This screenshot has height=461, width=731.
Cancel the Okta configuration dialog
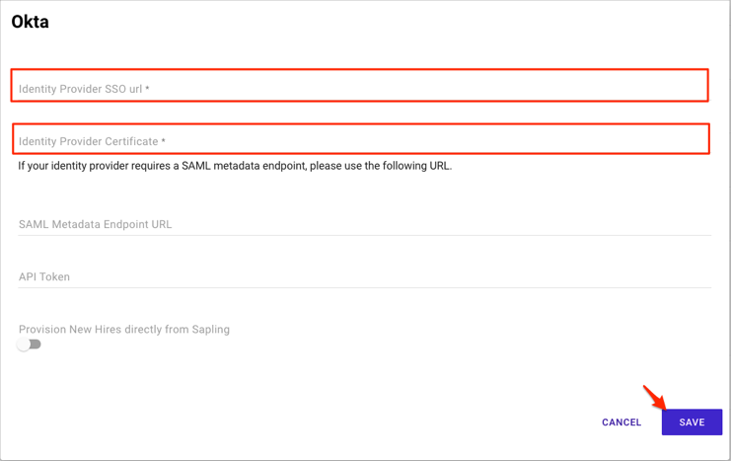[621, 423]
